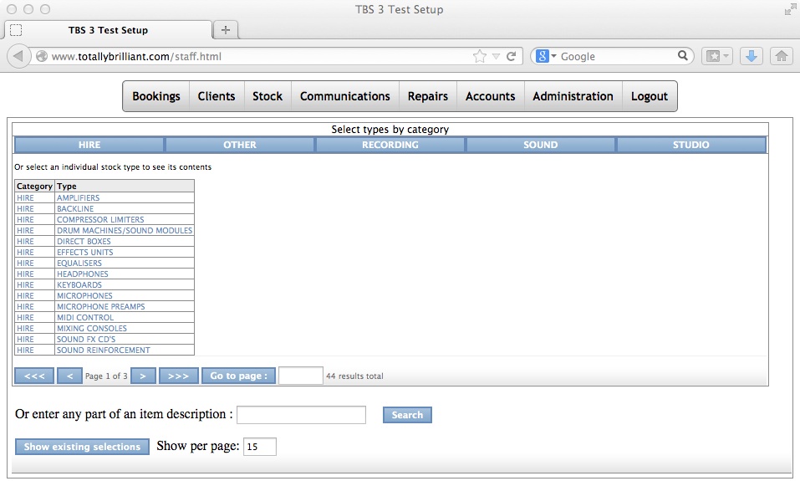Go to next page with > button

click(x=143, y=376)
